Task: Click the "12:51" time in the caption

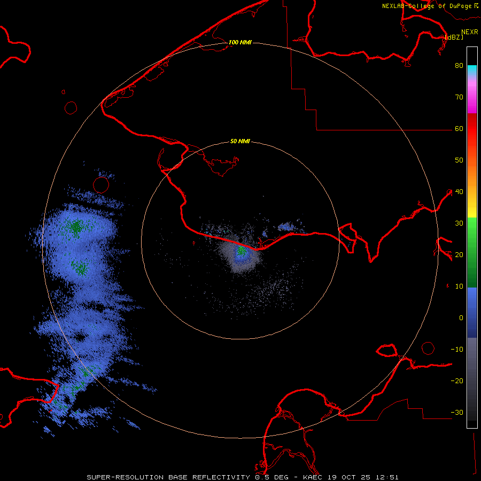Action: 387,477
